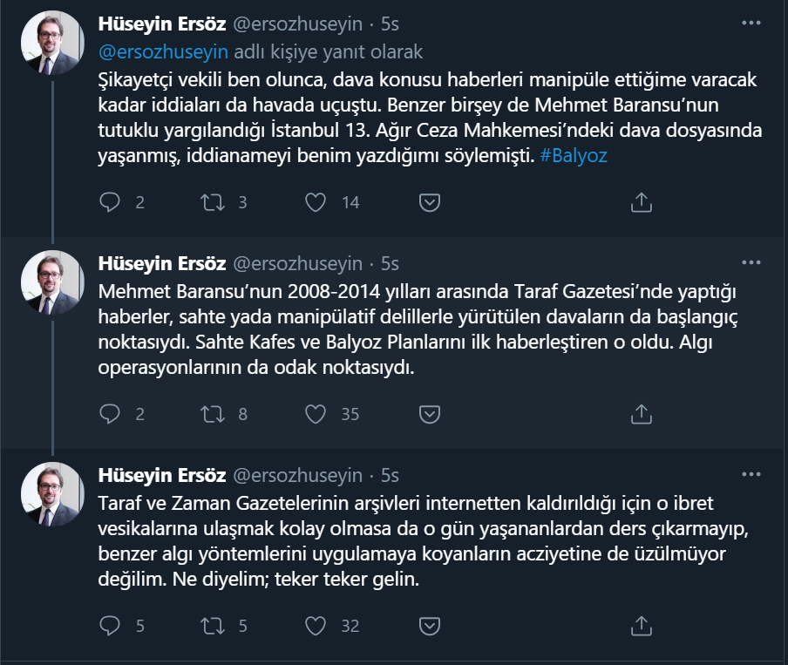The height and width of the screenshot is (665, 788).
Task: Like the tweet with 35 likes
Action: coord(316,414)
